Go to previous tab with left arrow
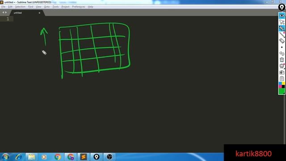 [3, 13]
